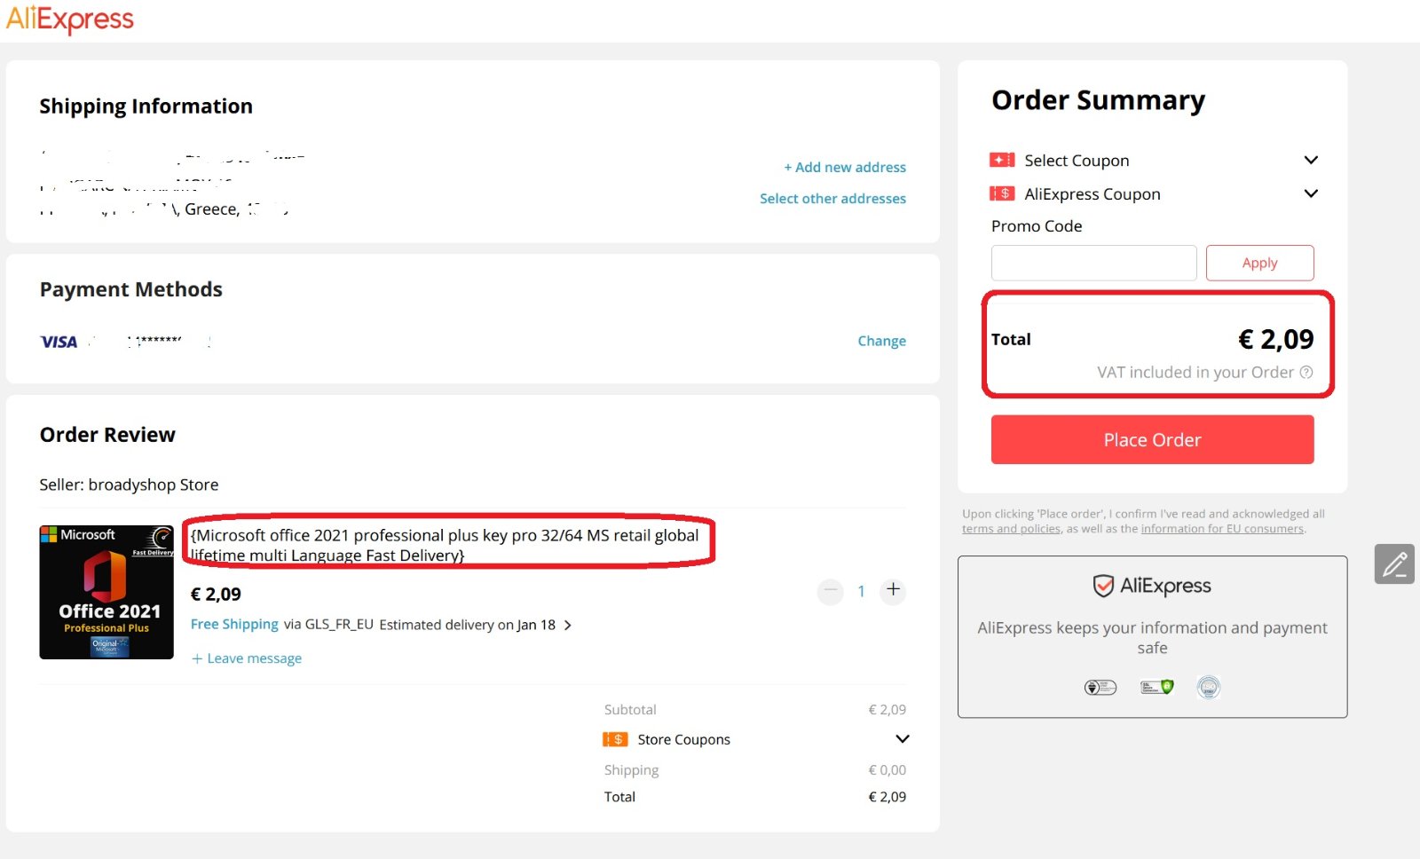Image resolution: width=1420 pixels, height=859 pixels.
Task: Click the Payment Methods heading
Action: 130,289
